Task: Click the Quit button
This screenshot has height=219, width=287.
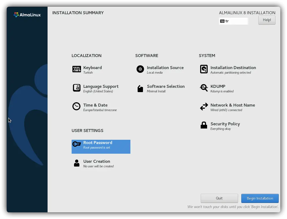Action: 219,198
